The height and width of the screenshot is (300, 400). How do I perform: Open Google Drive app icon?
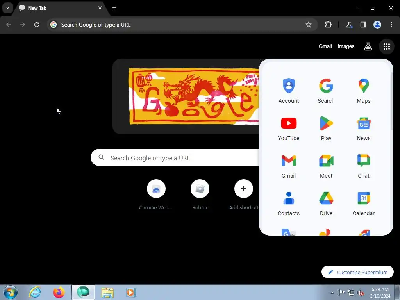[326, 203]
